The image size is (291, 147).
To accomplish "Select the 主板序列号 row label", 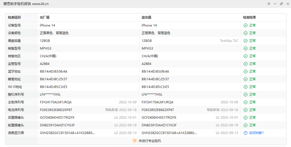I will pos(16,102).
